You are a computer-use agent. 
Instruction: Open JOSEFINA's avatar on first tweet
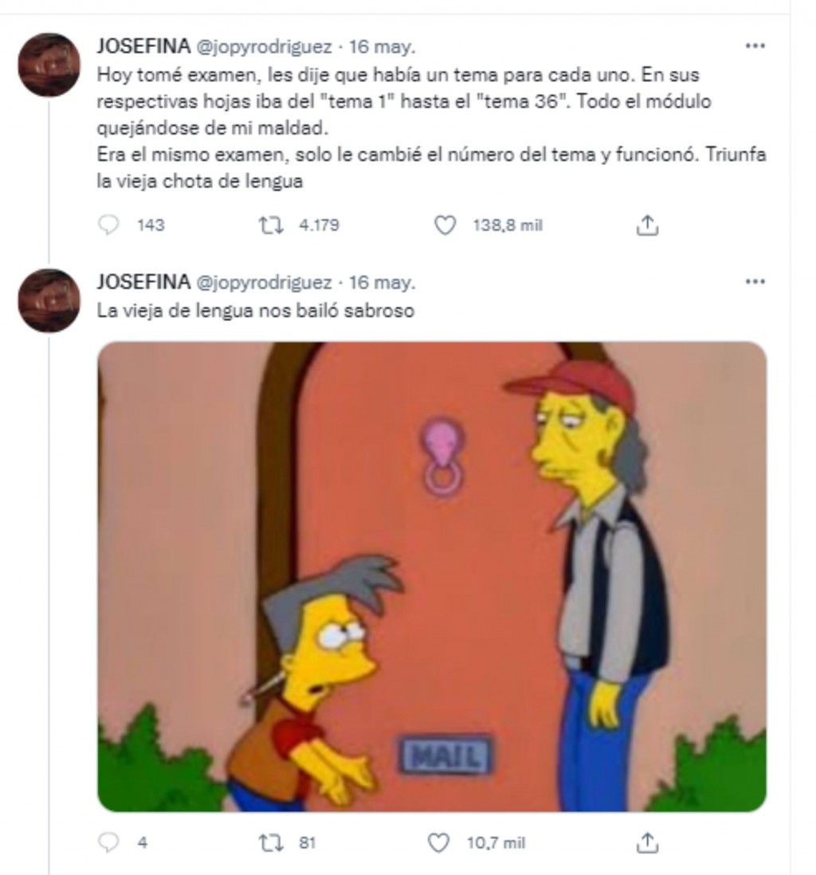(x=49, y=65)
